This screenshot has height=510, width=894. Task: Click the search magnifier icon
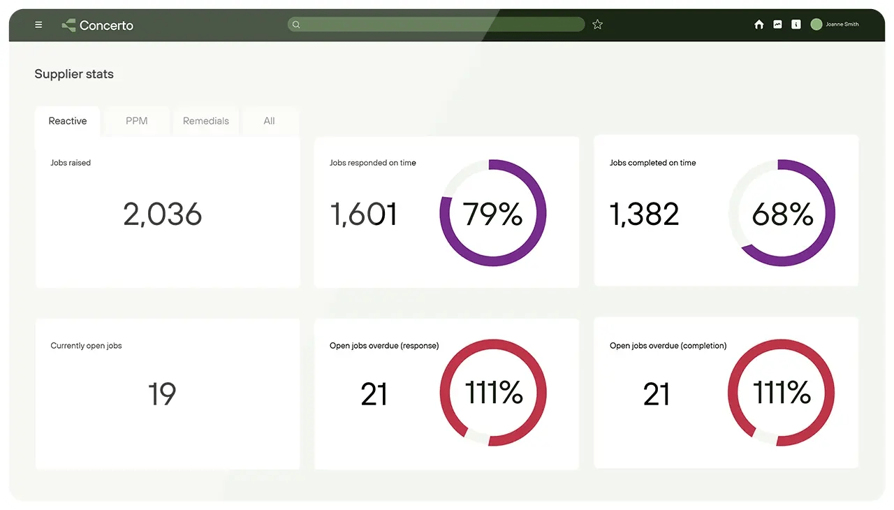pos(296,24)
